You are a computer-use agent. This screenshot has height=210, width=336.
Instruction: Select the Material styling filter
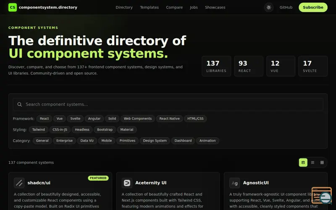[x=127, y=130]
